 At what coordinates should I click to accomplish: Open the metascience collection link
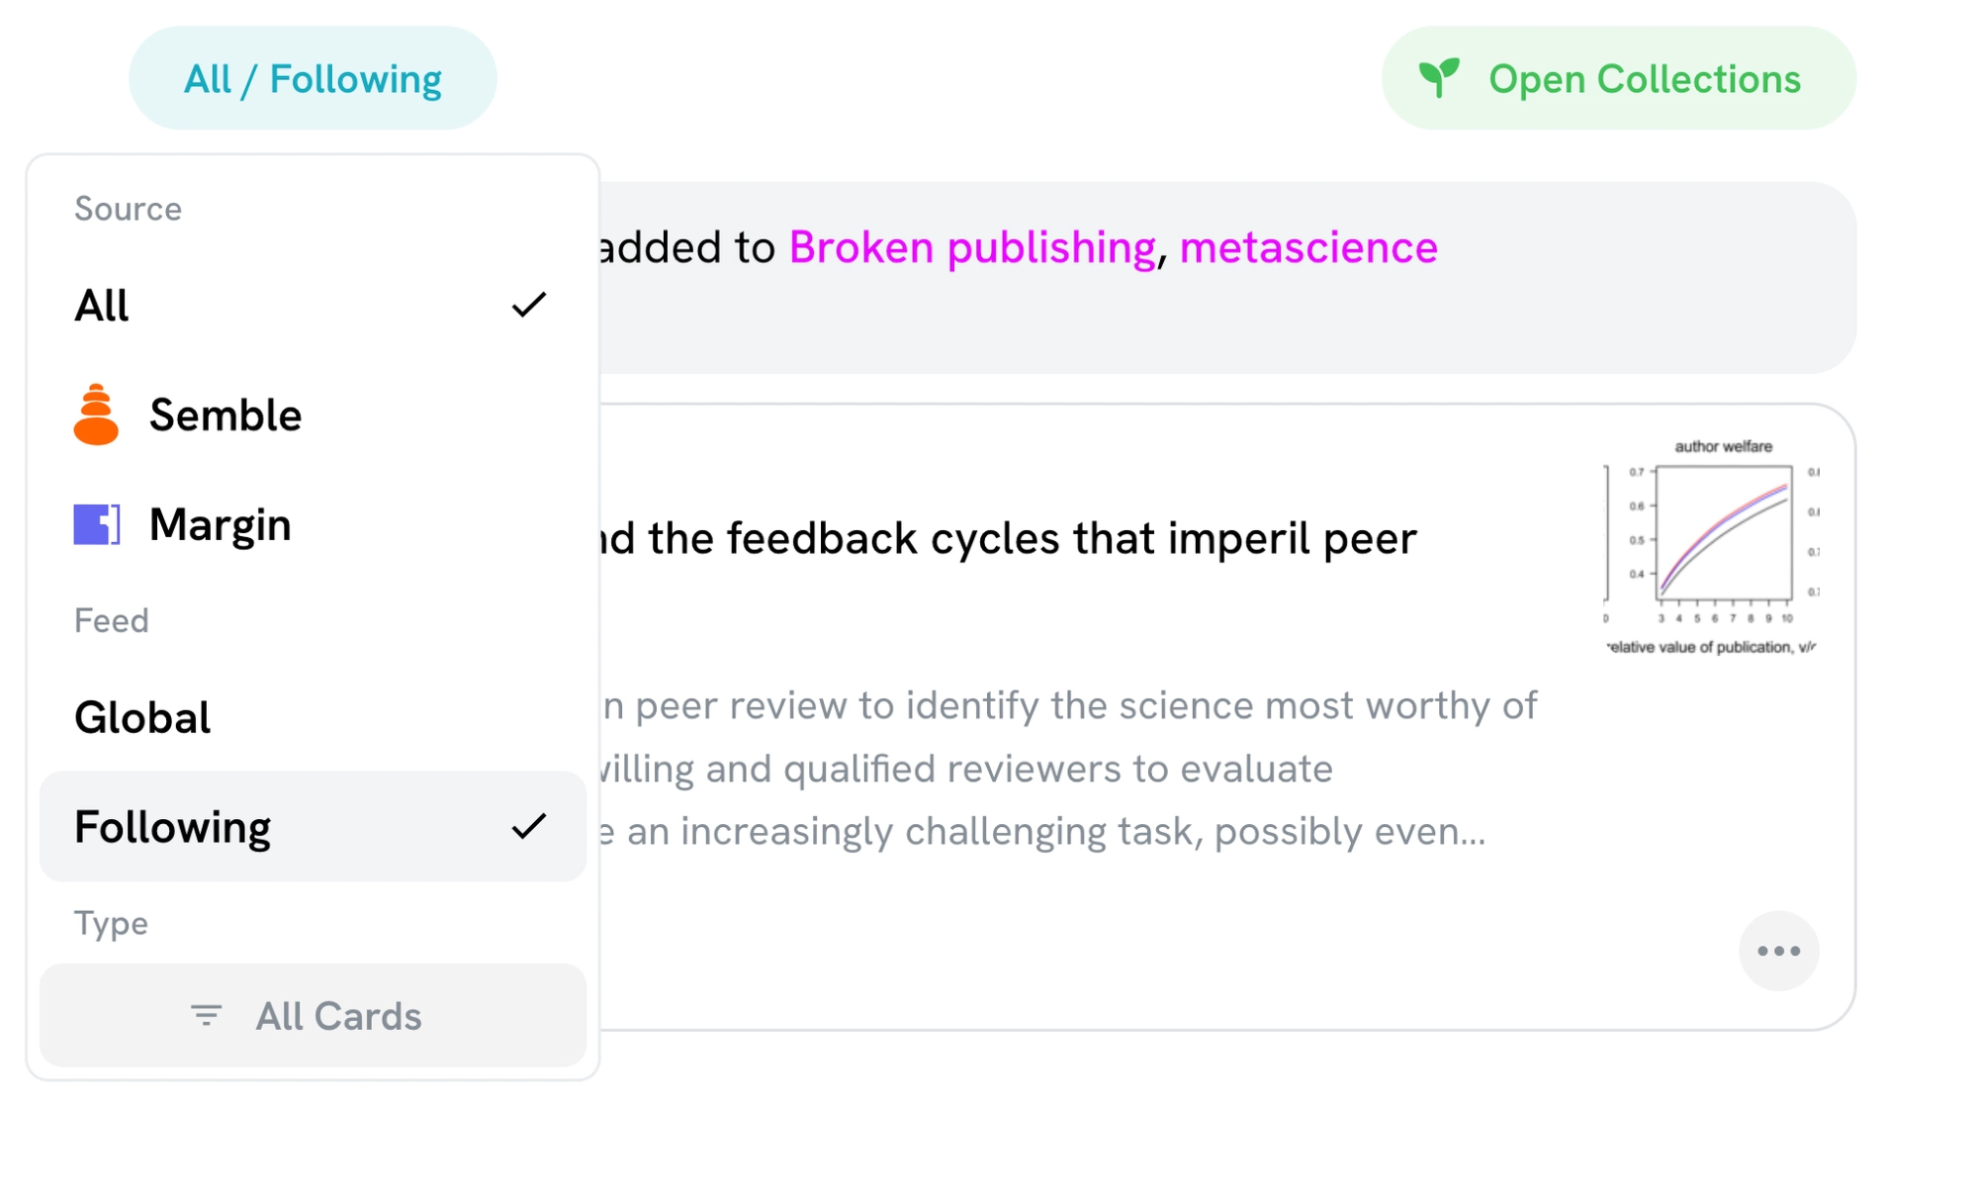[1307, 247]
